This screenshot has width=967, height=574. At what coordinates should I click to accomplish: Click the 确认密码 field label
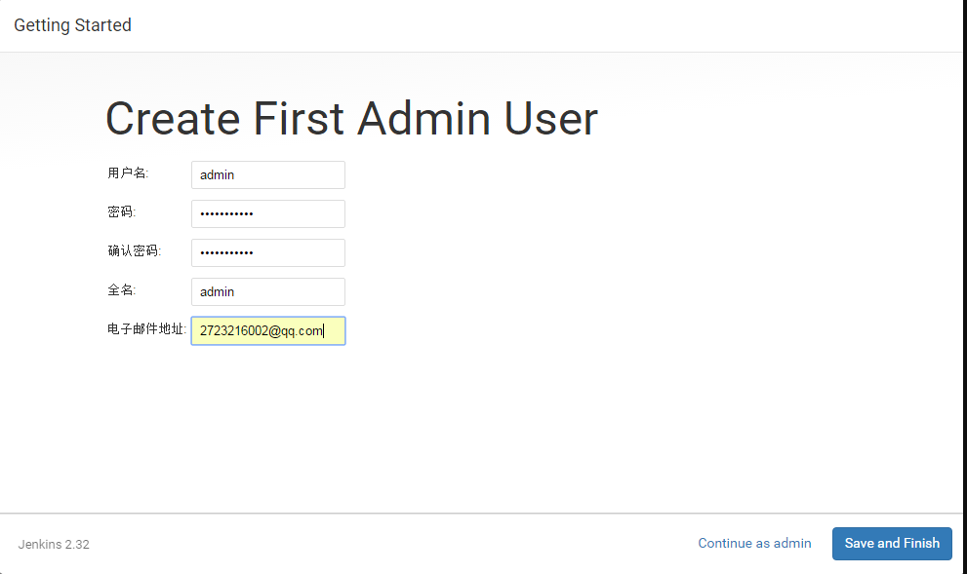click(134, 251)
